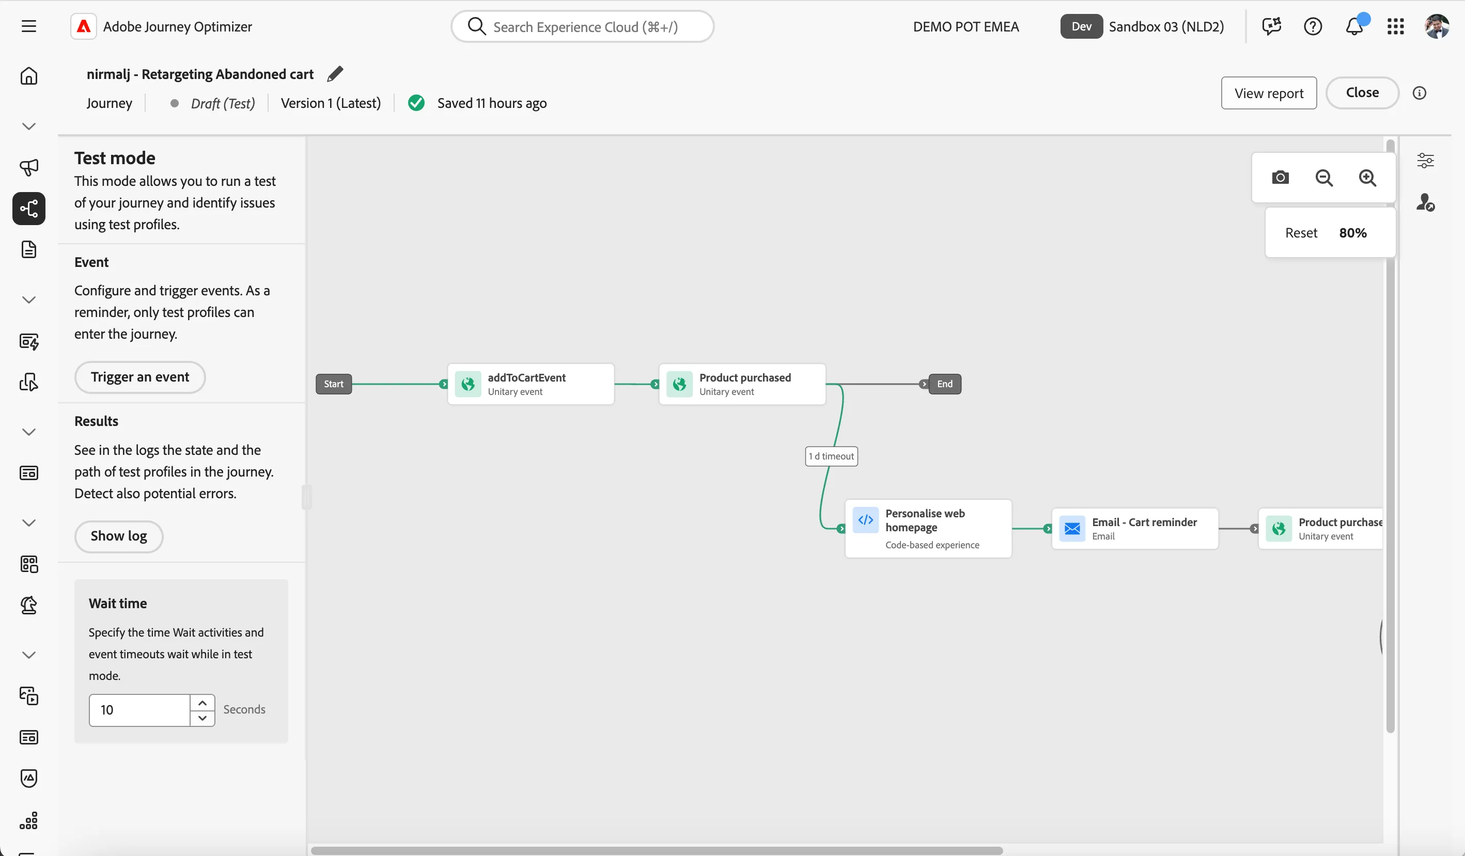Click the Start node on canvas

click(x=334, y=384)
